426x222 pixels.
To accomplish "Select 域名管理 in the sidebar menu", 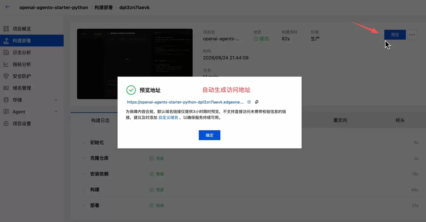I will (x=22, y=88).
